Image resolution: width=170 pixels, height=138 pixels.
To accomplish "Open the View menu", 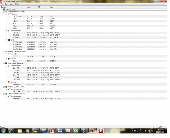I will coord(12,4).
